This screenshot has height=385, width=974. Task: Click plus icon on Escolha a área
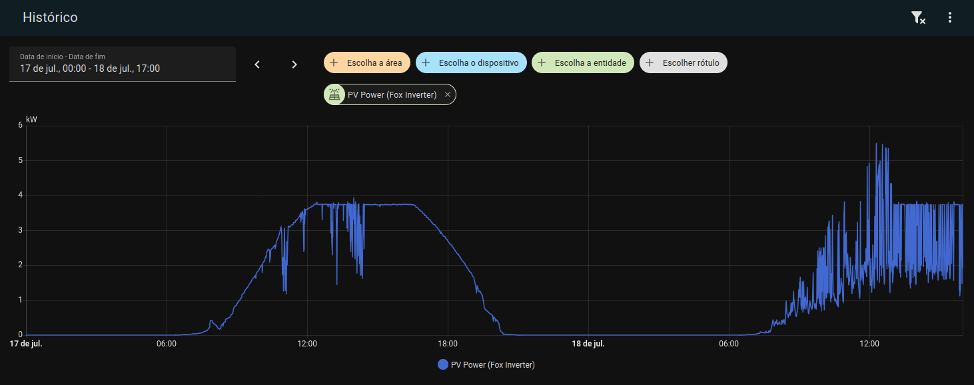334,63
